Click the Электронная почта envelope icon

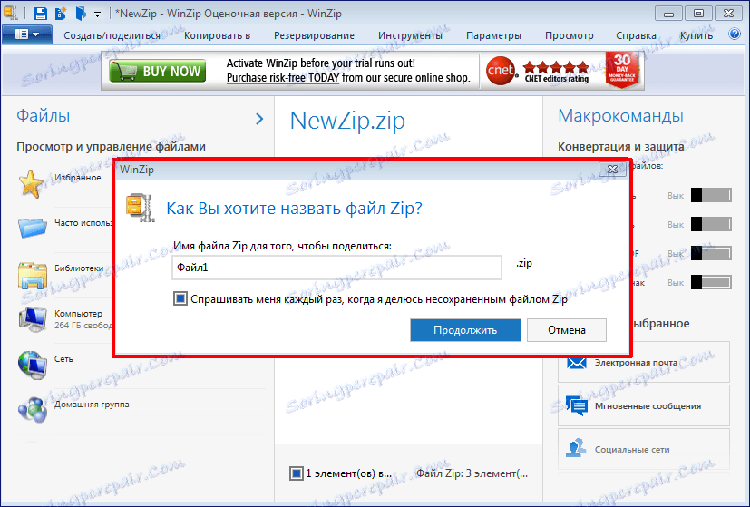pyautogui.click(x=577, y=363)
